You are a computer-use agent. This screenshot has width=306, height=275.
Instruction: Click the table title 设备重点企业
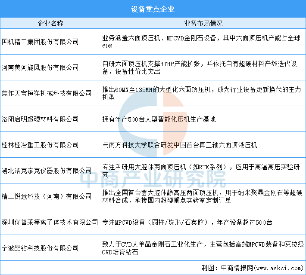(153, 9)
